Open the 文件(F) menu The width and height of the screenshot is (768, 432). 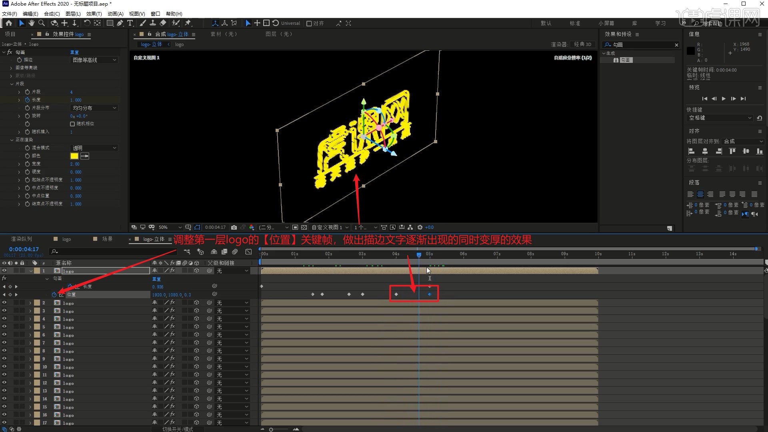(10, 14)
